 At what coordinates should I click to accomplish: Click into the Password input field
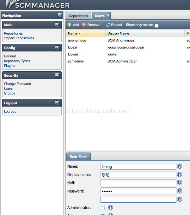[138, 191]
